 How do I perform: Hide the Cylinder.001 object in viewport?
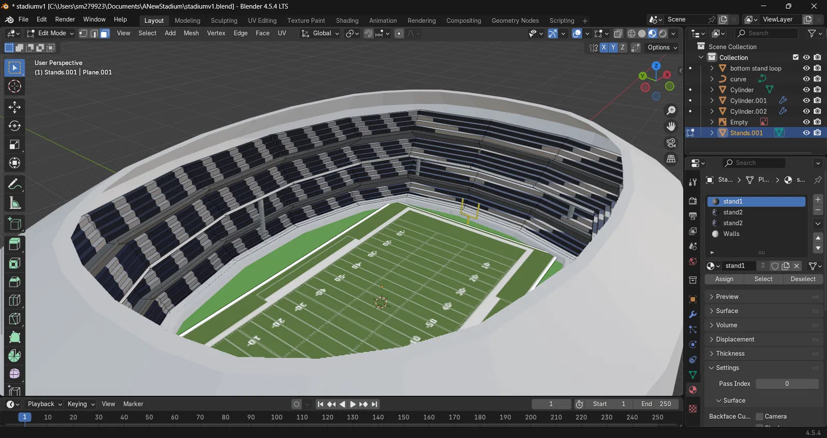click(806, 101)
